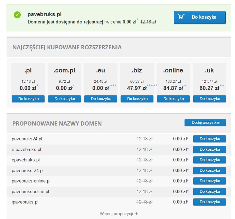Viewport: 235px width, 219px height.
Task: Add the .com.pl extension to cart
Action: pos(64,99)
